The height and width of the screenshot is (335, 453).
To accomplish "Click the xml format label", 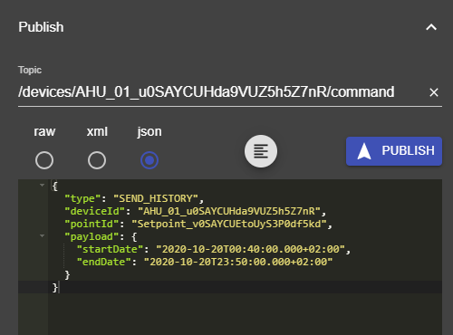I will 97,131.
